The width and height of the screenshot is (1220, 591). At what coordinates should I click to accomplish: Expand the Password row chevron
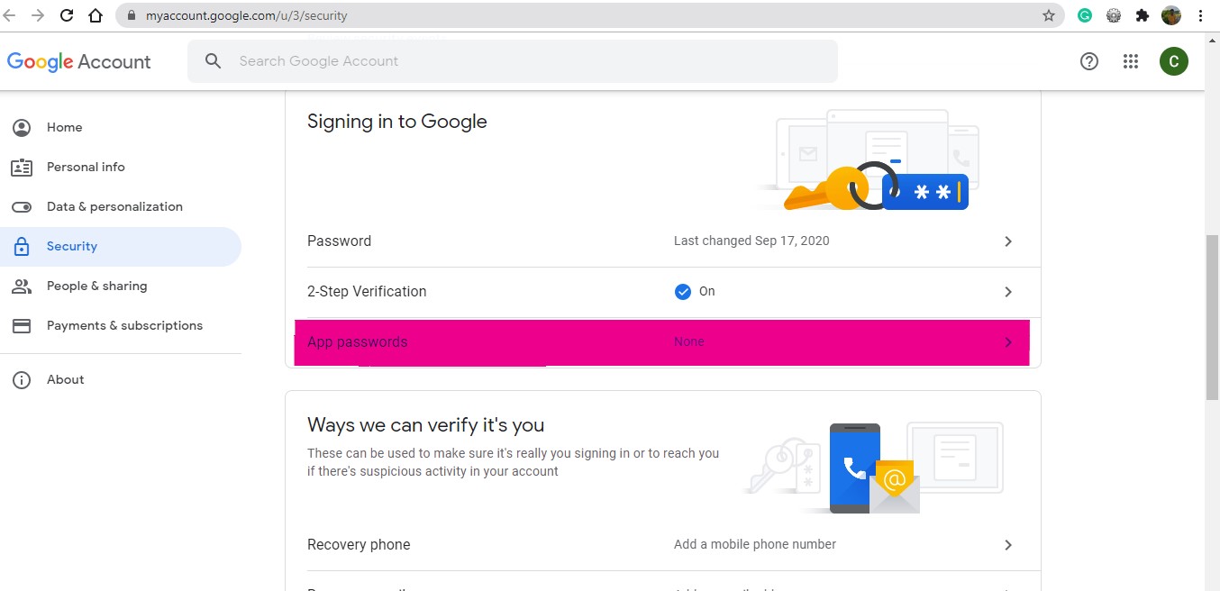point(1008,241)
